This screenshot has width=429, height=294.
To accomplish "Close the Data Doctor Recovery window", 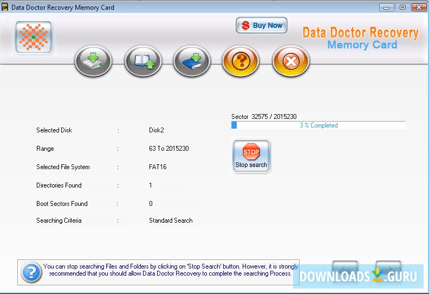I will tap(419, 8).
